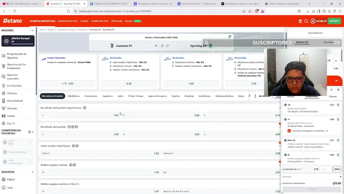344x194 pixels.
Task: Open the user account balance S/100.75
Action: (318, 21)
